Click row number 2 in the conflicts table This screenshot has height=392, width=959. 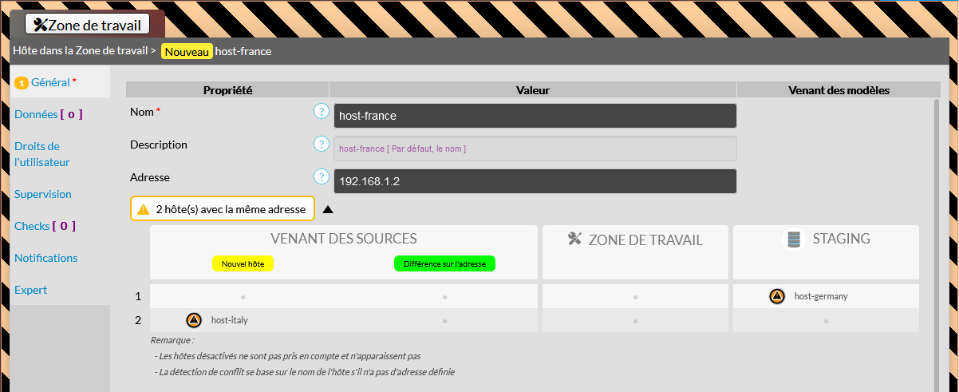pyautogui.click(x=138, y=320)
